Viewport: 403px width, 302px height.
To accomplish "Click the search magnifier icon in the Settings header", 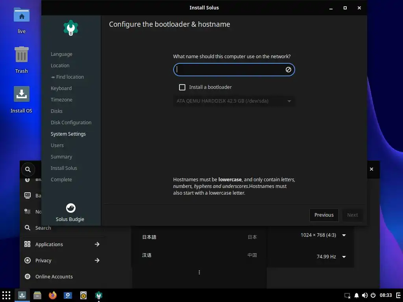I will click(28, 169).
